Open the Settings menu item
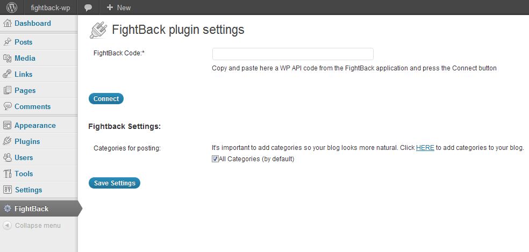Screen dimensions: 529x252 [28, 190]
